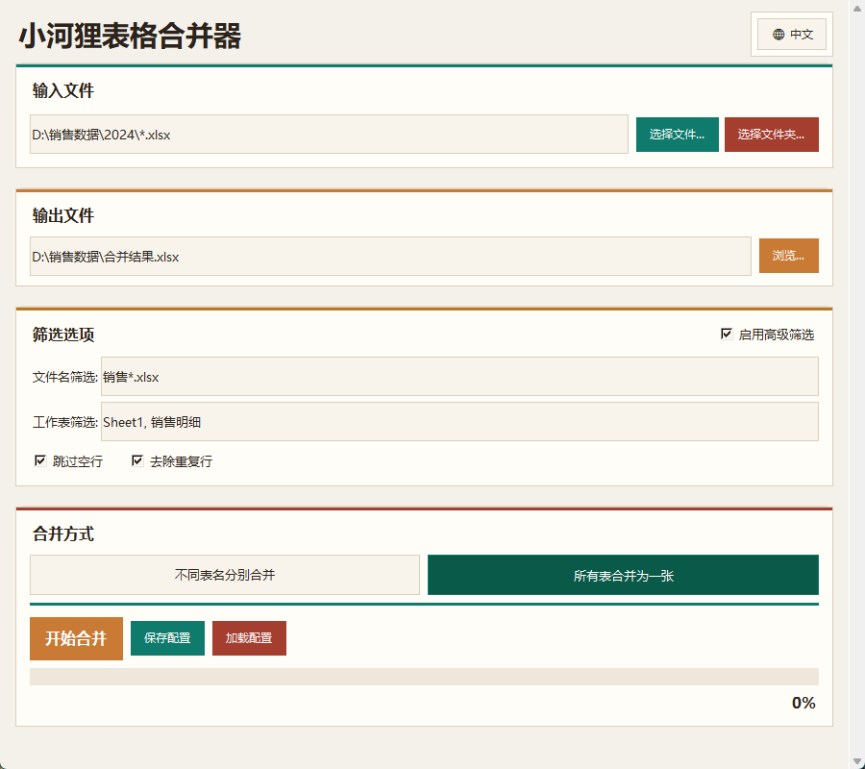Click 加载配置 button
This screenshot has height=769, width=865.
pyautogui.click(x=249, y=638)
